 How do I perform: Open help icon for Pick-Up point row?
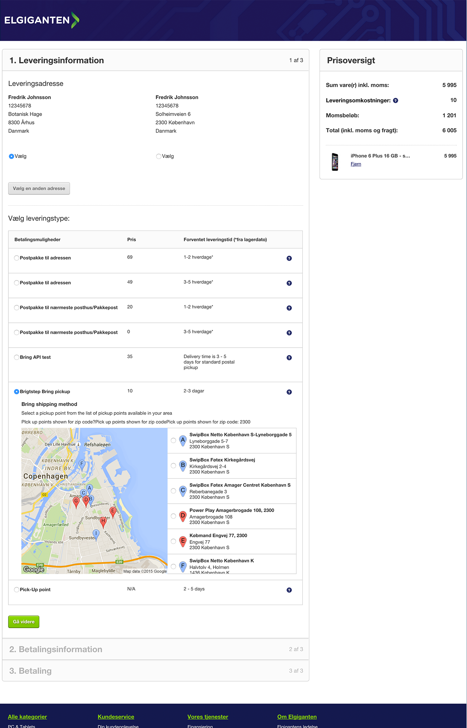(x=289, y=590)
